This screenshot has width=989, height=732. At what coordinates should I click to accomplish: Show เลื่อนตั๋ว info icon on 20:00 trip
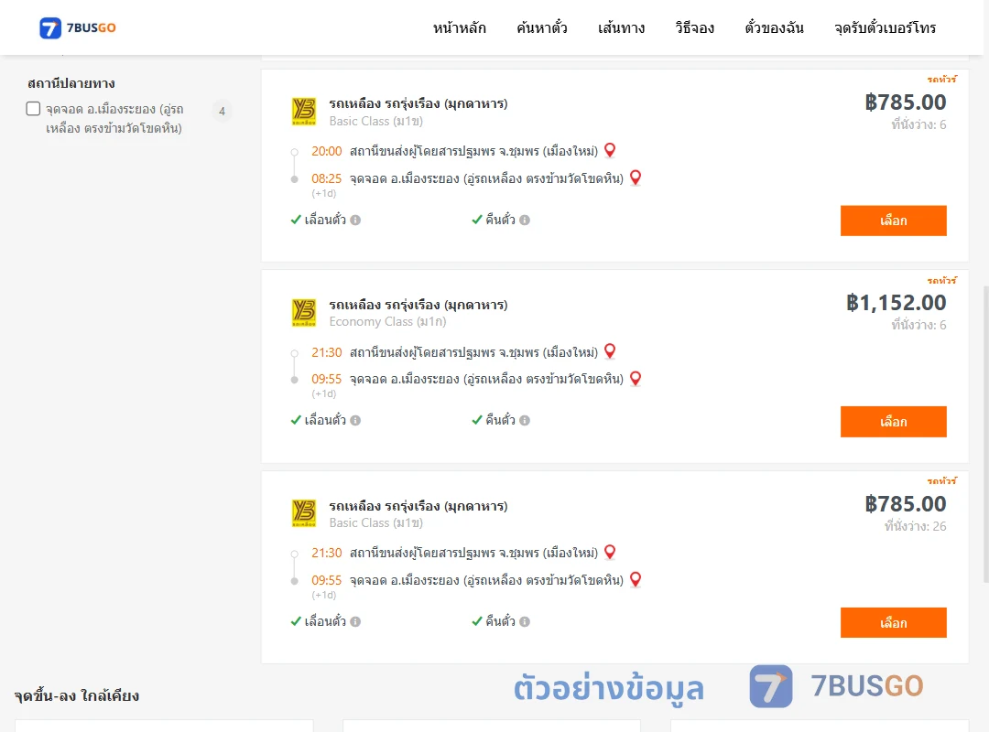[355, 220]
